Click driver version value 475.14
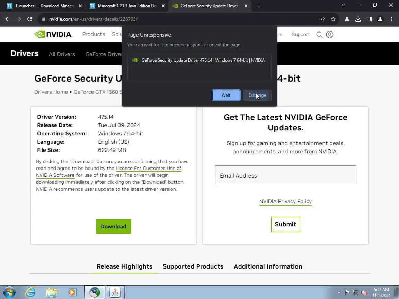The width and height of the screenshot is (399, 299). (x=106, y=117)
